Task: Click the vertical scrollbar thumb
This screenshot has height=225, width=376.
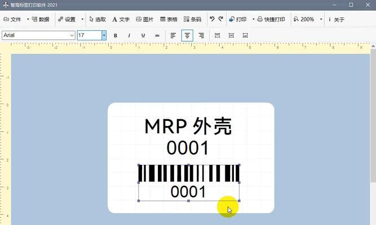Action: [373, 115]
